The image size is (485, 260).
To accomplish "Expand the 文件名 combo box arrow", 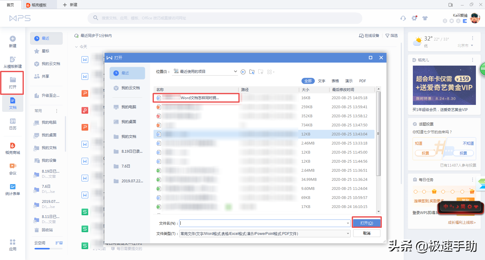I will [x=348, y=223].
